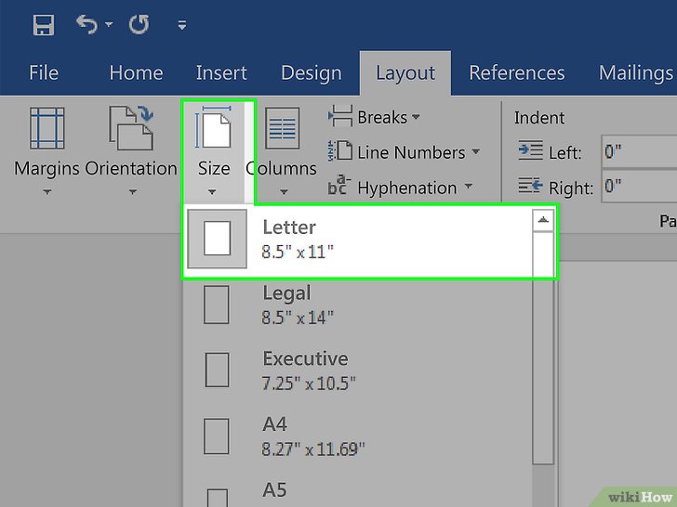The image size is (677, 507).
Task: Click the Indent Left icon
Action: coord(530,150)
